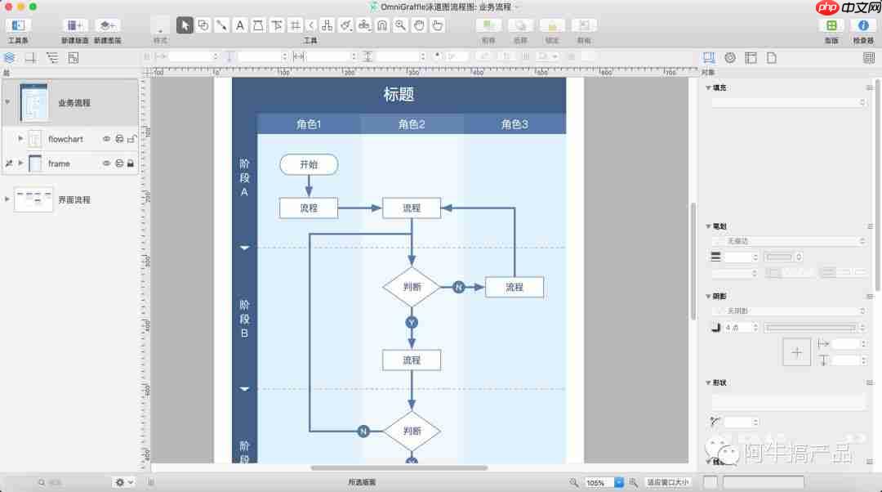Image resolution: width=882 pixels, height=492 pixels.
Task: Toggle visibility eye of flowchart layer
Action: [x=106, y=139]
